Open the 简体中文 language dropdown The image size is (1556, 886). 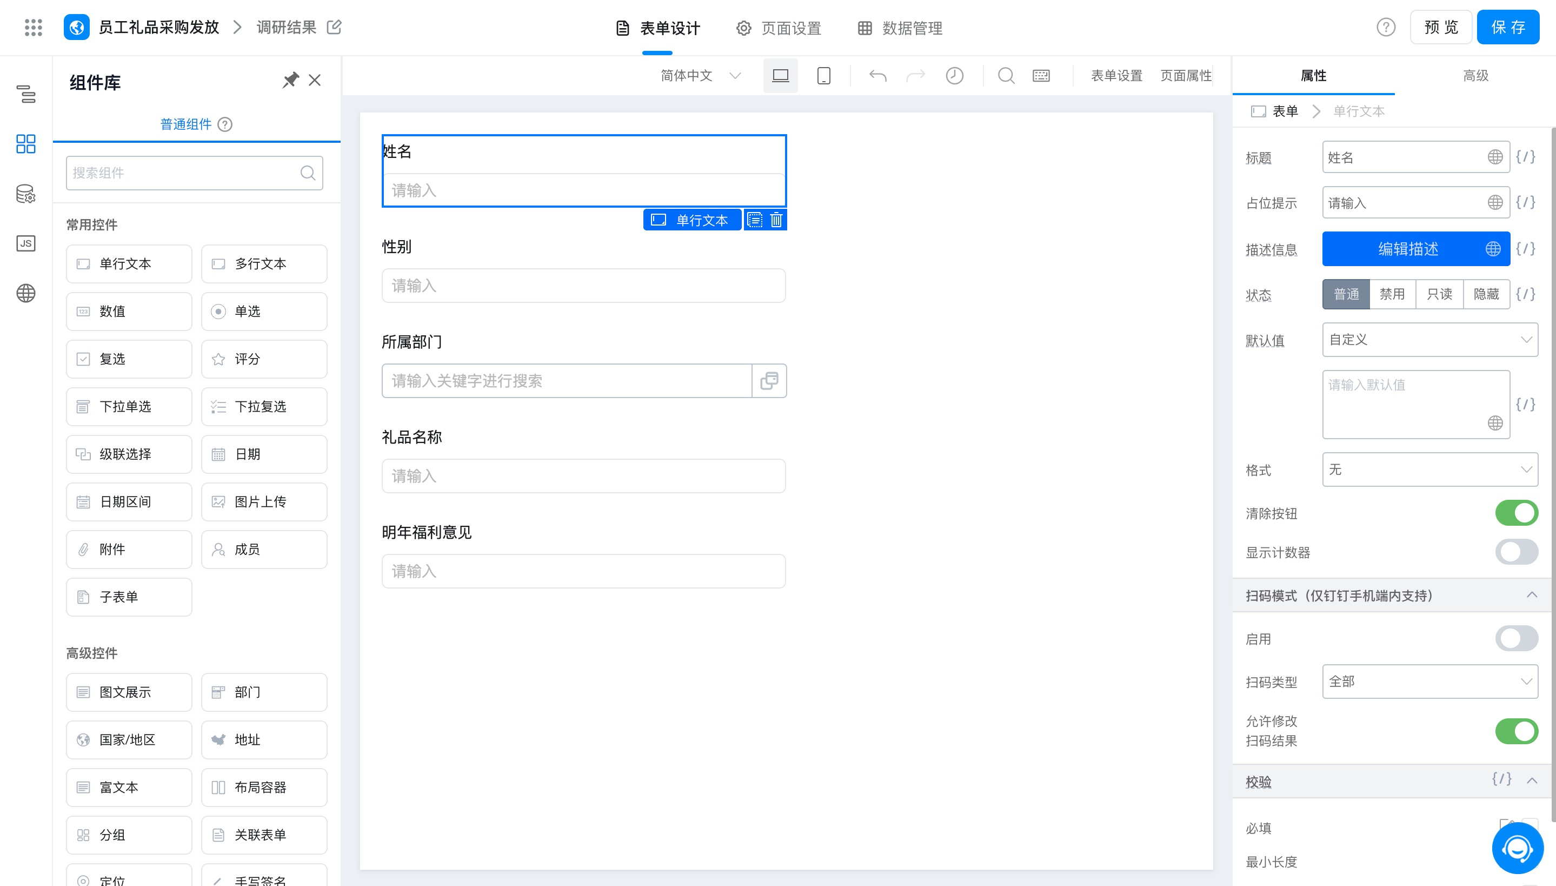[x=701, y=76]
